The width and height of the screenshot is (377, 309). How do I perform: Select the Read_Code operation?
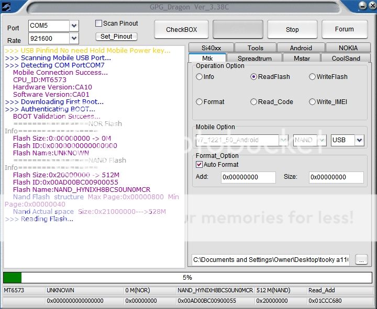click(x=254, y=102)
